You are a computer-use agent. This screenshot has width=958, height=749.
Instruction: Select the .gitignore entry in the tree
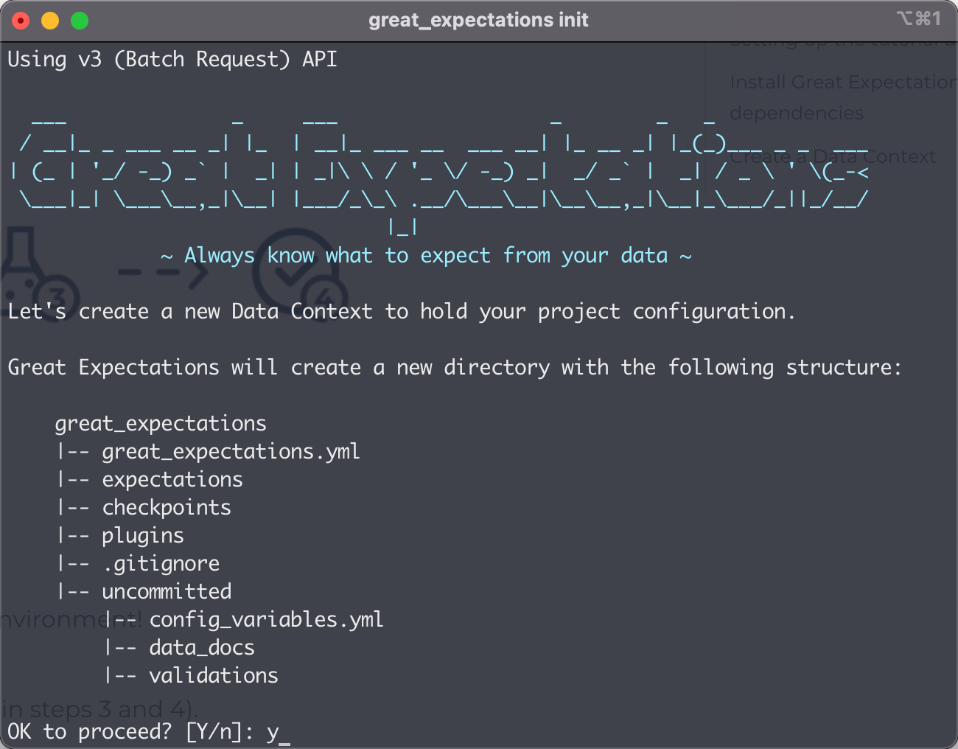[161, 563]
